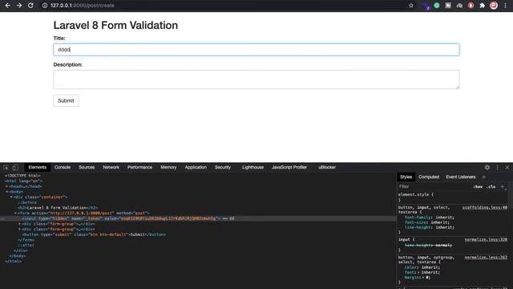
Task: Open the DevTools customize three-dot menu
Action: point(497,168)
